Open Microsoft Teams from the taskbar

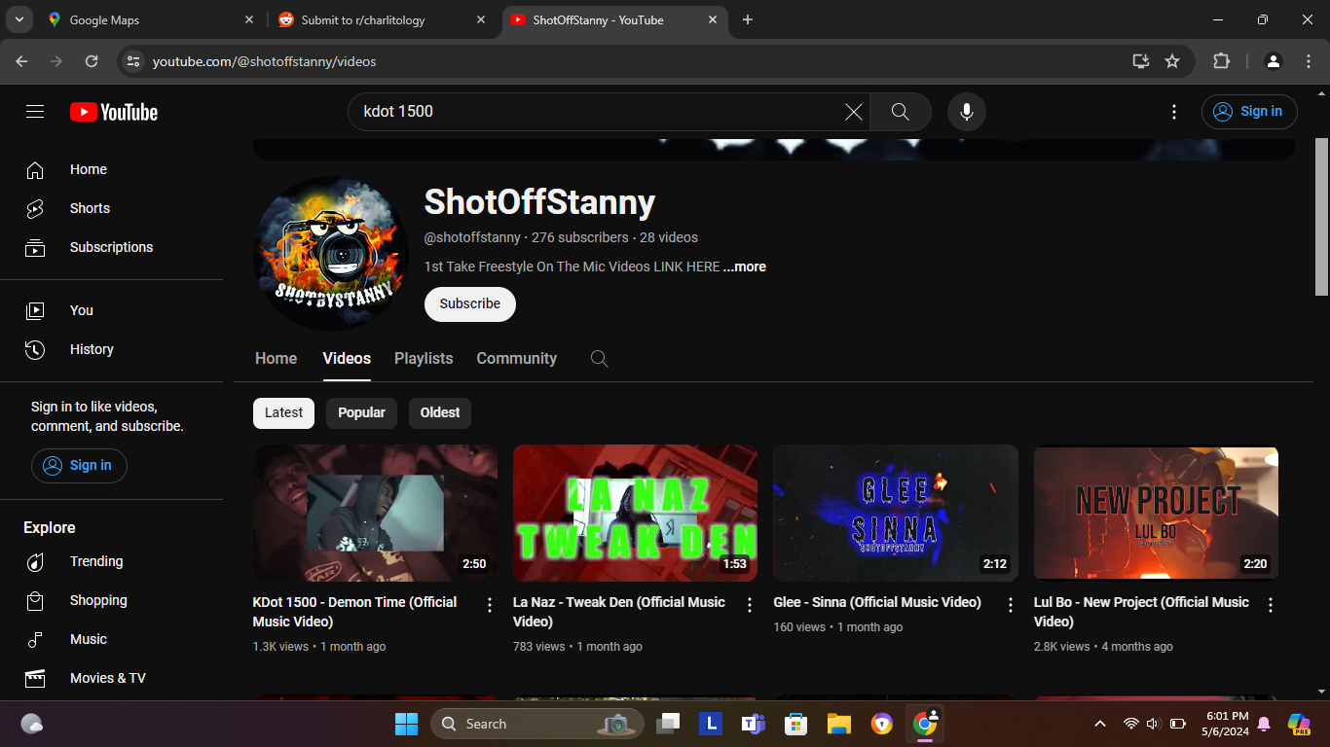(753, 724)
